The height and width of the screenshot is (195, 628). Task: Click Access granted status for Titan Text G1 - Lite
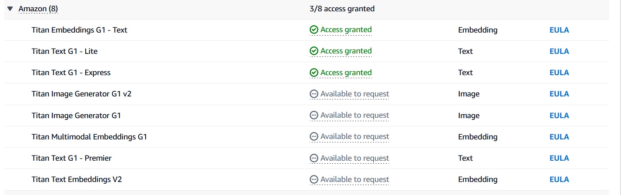click(x=346, y=51)
